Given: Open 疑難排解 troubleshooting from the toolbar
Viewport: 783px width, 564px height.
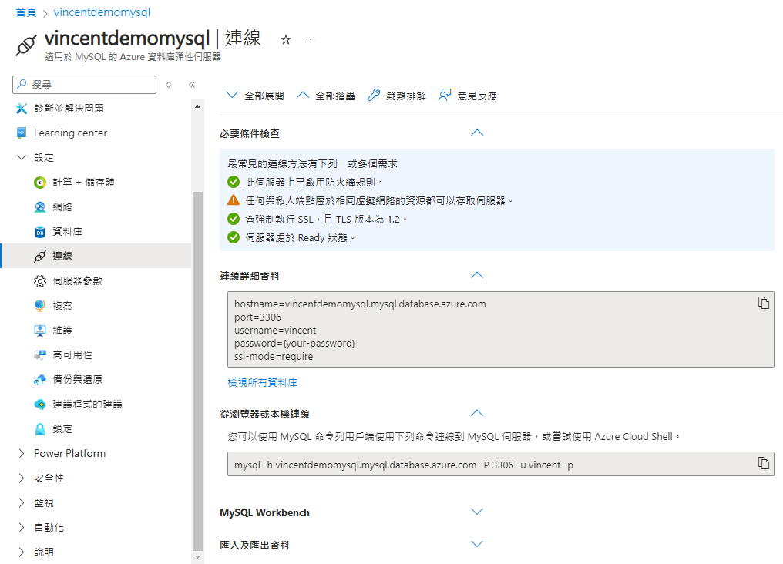Looking at the screenshot, I should [x=396, y=96].
